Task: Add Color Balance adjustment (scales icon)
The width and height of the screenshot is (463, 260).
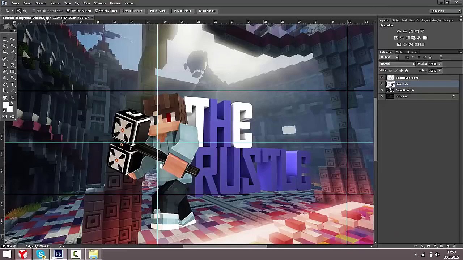Action: 402,38
